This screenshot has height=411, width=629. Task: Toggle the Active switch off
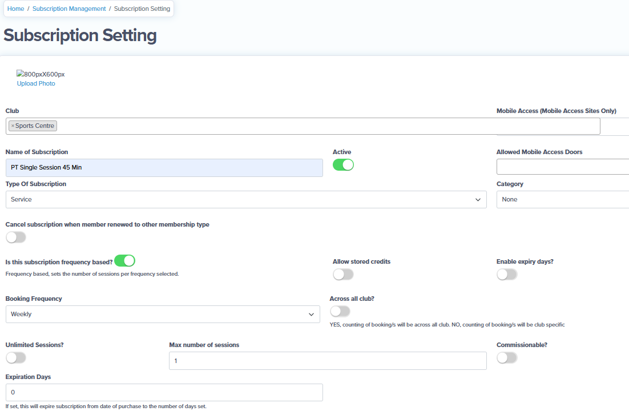(343, 165)
